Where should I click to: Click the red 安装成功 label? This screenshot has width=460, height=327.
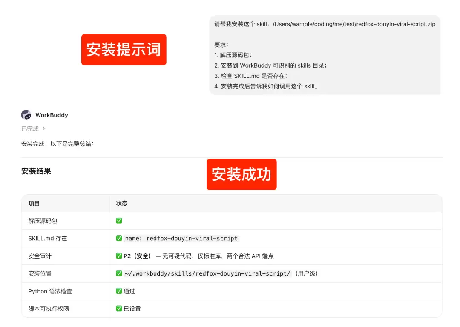(241, 174)
